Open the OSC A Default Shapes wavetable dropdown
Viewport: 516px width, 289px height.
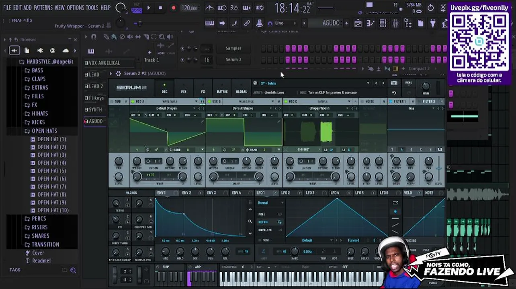coord(166,108)
